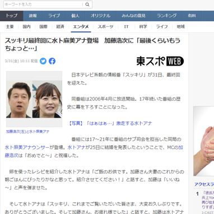This screenshot has width=214, height=214.
Task: Open the みんなの意見 main tab
Action: point(133,16)
